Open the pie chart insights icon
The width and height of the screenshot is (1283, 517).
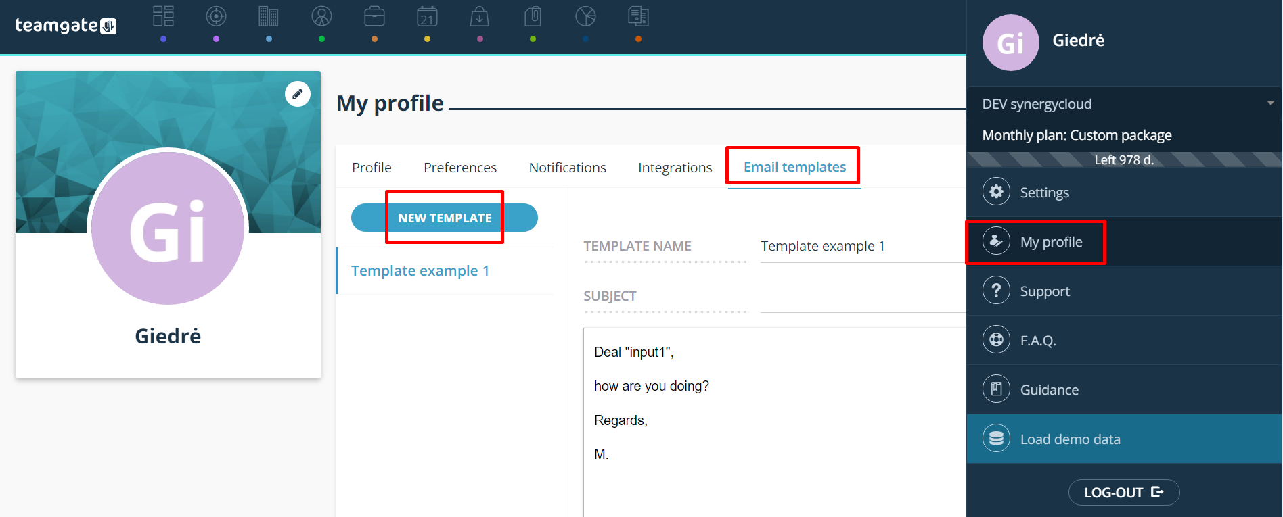click(585, 16)
